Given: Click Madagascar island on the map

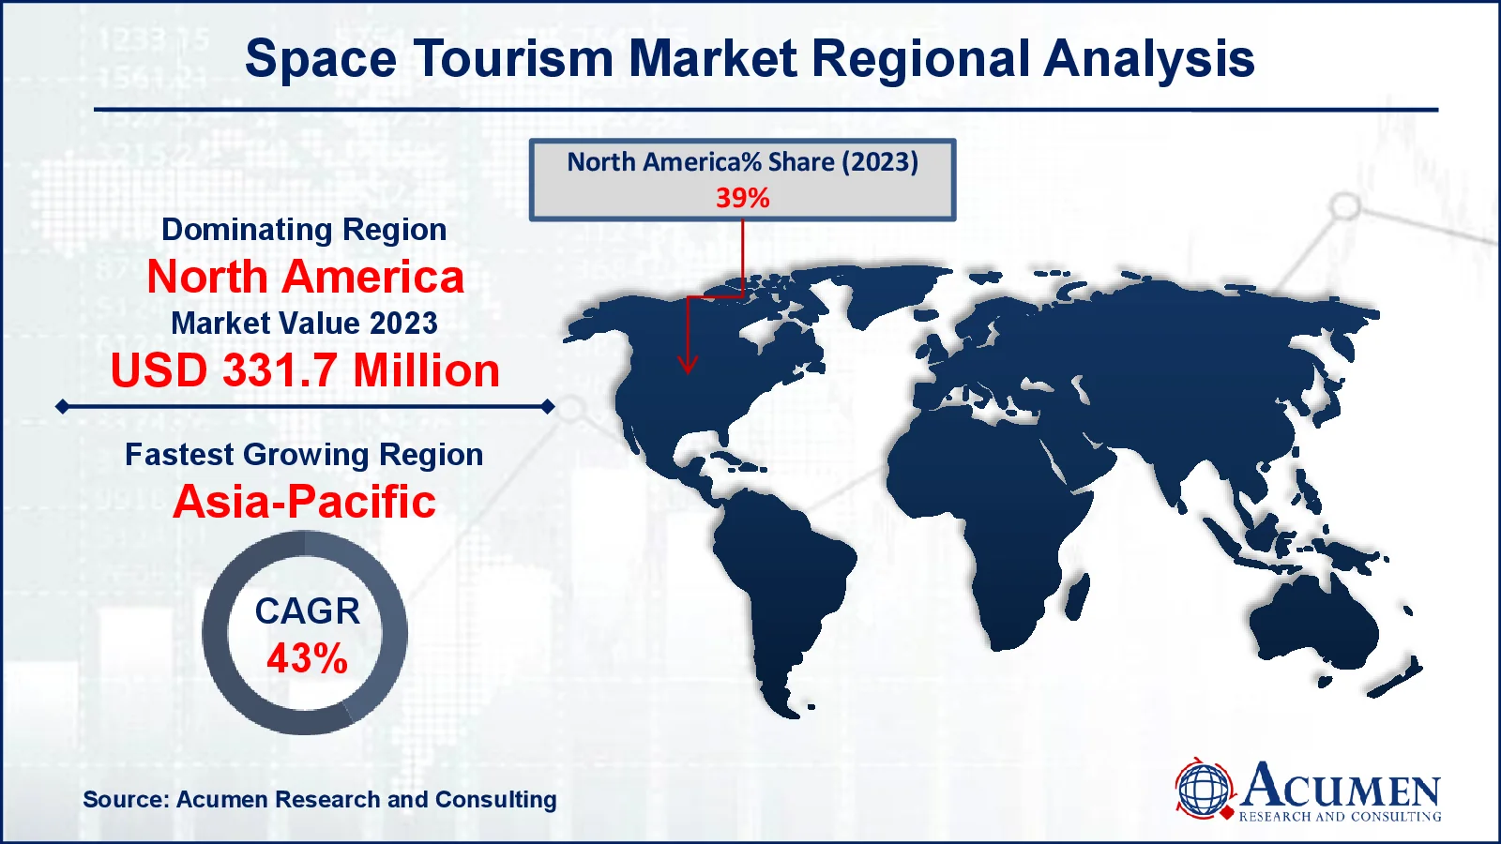Looking at the screenshot, I should pos(1079,597).
